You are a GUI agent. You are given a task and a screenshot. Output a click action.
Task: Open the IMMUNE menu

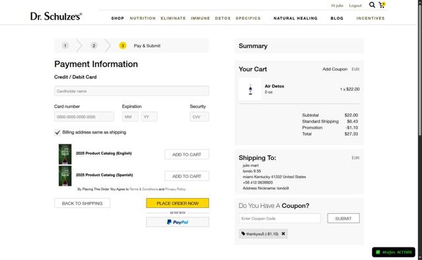click(200, 18)
